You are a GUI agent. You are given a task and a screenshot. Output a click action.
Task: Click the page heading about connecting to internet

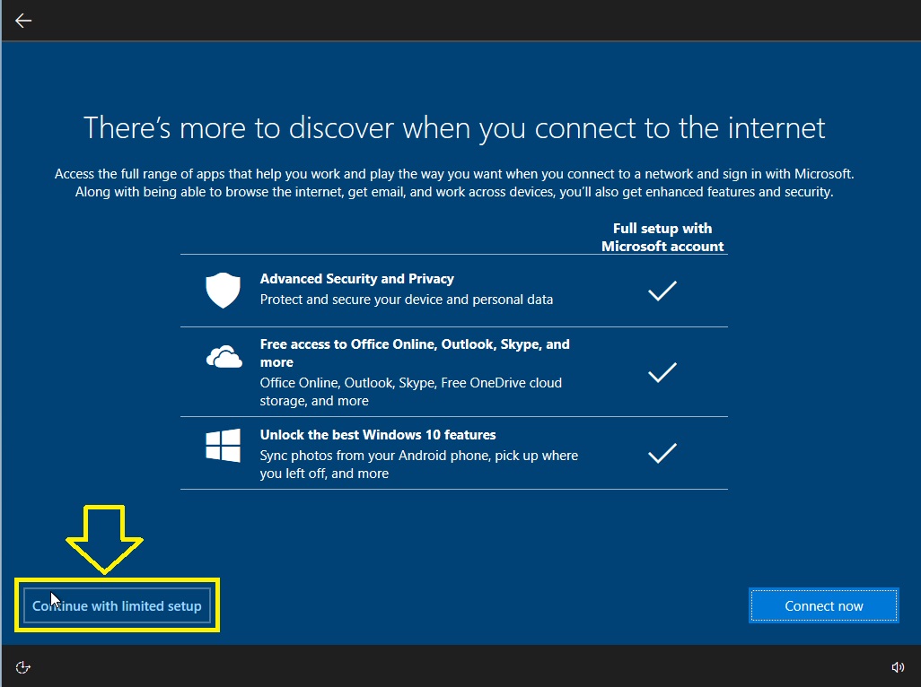point(454,128)
